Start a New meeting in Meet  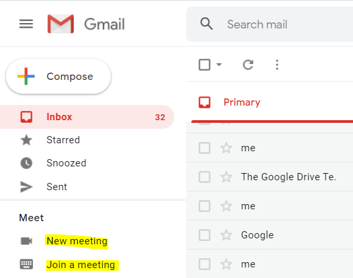[x=77, y=241]
